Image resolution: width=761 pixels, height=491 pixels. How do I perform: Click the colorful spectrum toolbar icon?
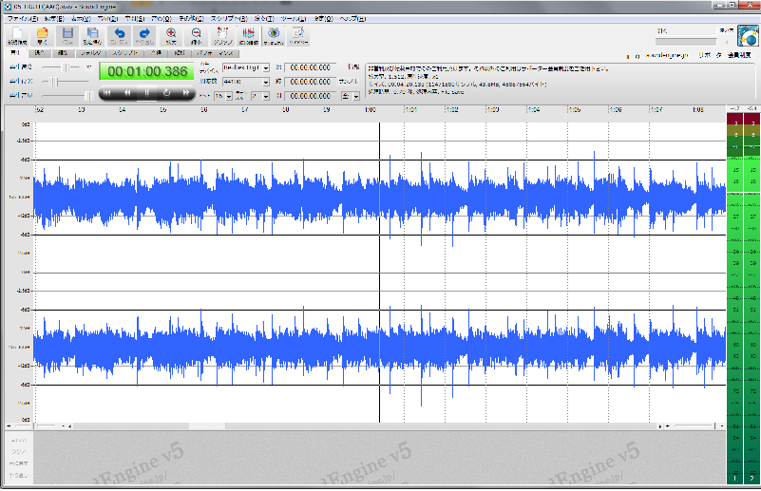click(x=274, y=35)
